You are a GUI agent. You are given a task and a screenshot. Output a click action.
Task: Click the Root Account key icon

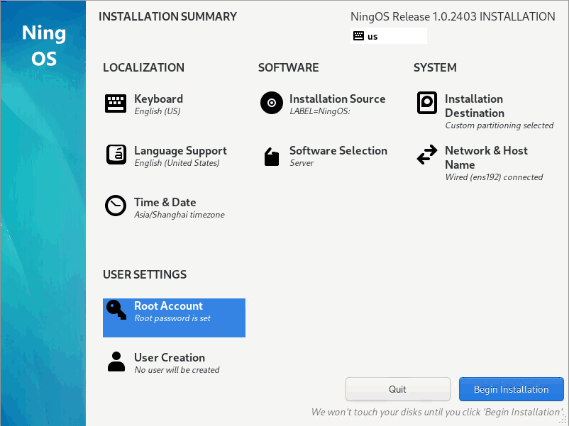point(116,310)
